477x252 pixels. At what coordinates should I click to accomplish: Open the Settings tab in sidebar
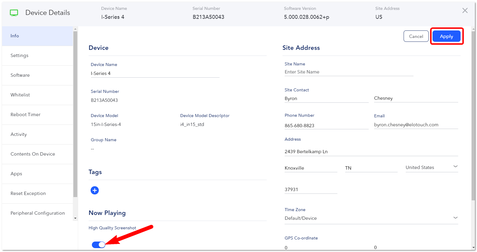[x=37, y=56]
